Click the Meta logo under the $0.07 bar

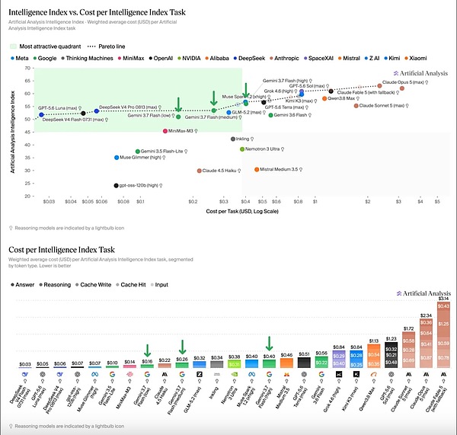[x=94, y=374]
